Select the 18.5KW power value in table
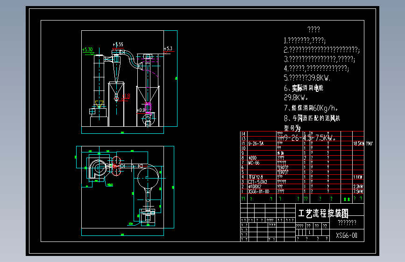 click(358, 144)
